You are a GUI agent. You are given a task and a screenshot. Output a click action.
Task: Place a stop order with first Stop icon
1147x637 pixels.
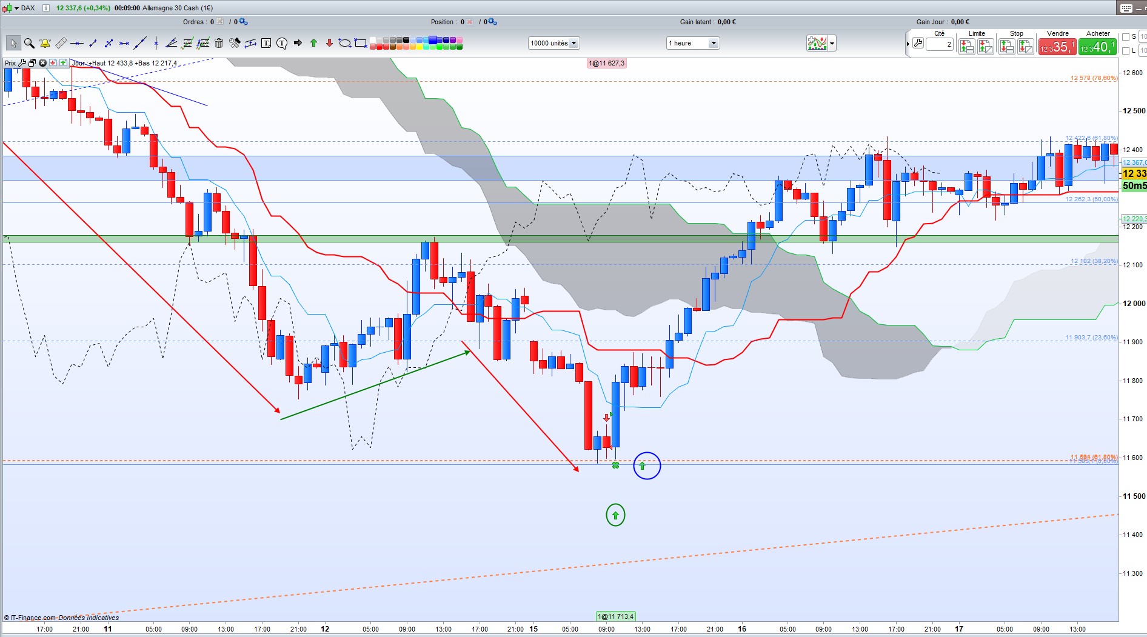(x=1006, y=47)
